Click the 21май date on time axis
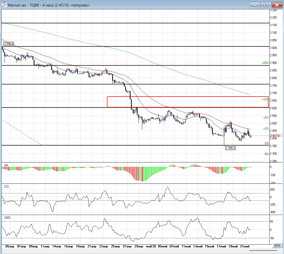284x254 pixels. point(245,246)
